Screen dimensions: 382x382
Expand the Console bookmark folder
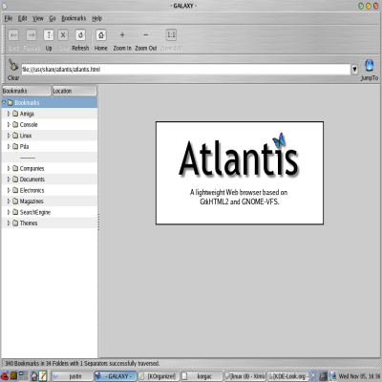tap(9, 124)
